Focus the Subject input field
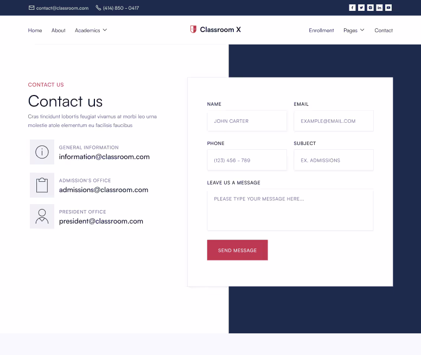 tap(334, 160)
